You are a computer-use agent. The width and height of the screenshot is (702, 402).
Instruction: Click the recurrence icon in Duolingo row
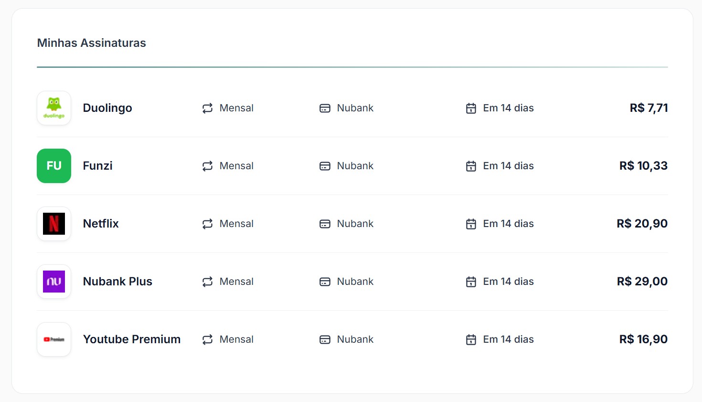(x=207, y=109)
